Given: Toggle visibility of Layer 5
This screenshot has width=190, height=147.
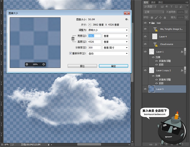Looking at the screenshot, I should click(145, 89).
